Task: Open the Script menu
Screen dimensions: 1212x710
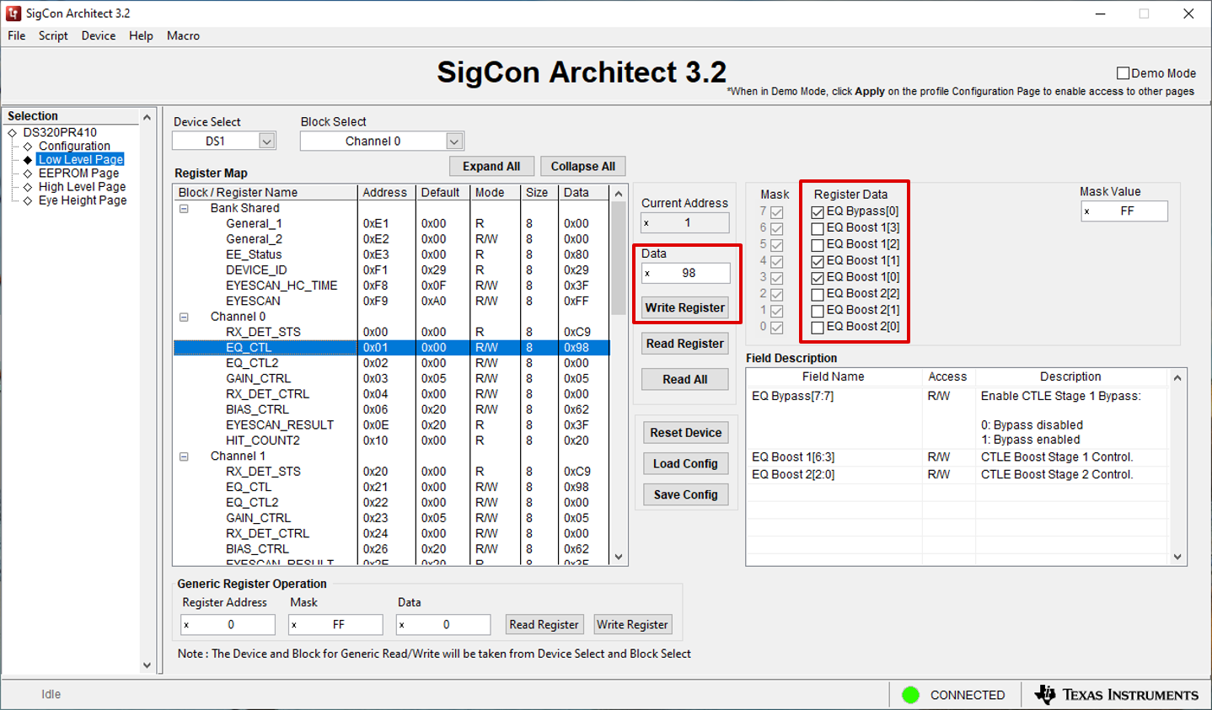Action: click(53, 35)
